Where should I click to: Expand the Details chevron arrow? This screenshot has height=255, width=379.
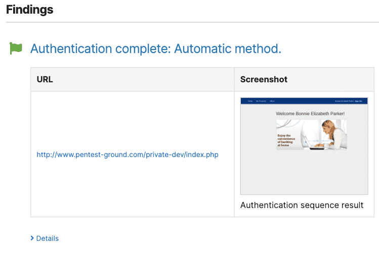[32, 238]
